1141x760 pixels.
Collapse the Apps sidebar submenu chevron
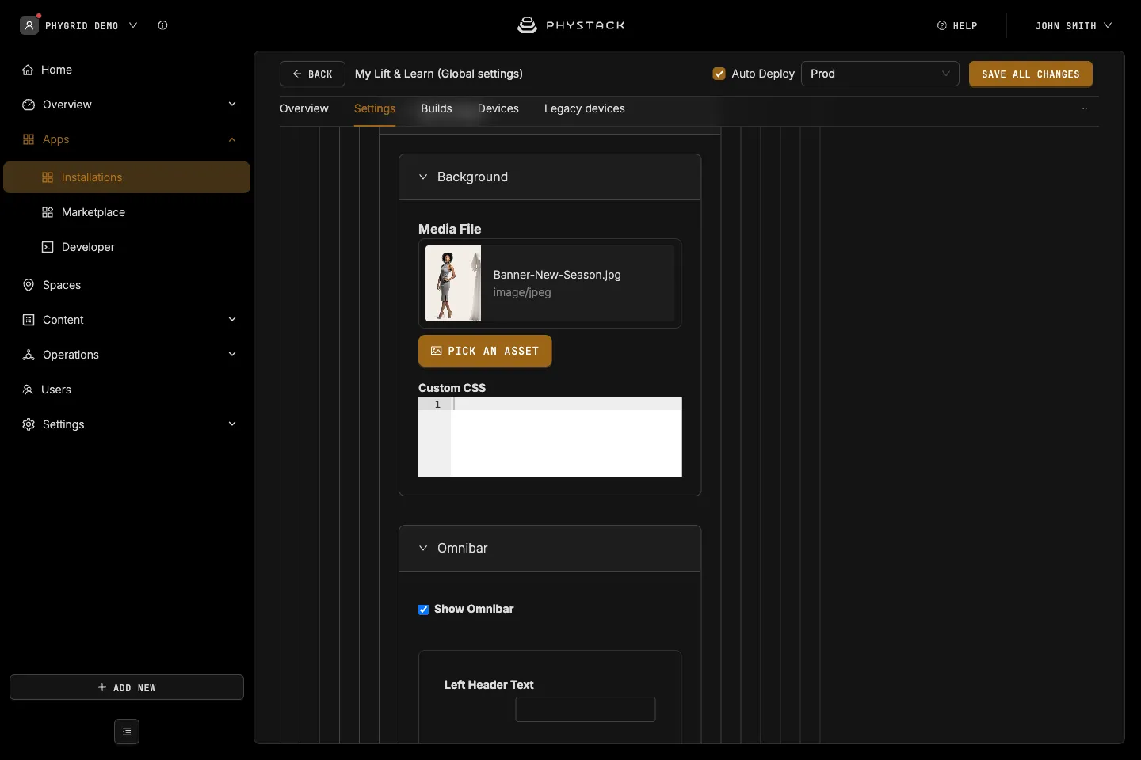point(232,139)
